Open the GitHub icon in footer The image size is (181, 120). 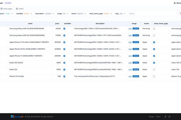point(165,117)
